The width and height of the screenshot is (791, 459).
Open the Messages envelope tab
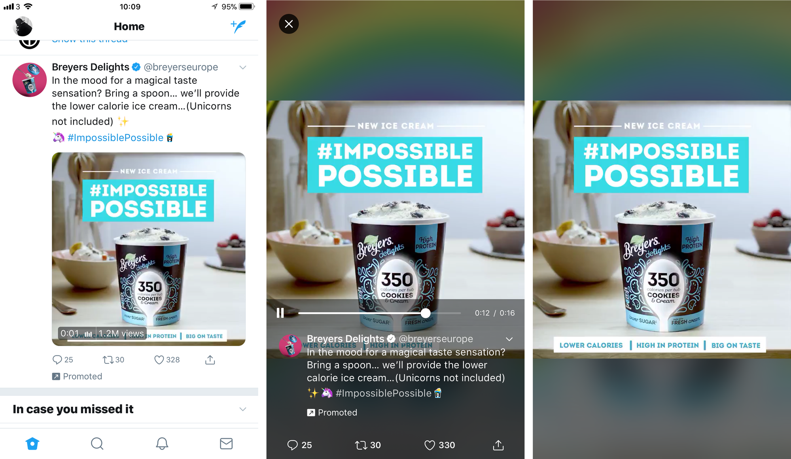pos(226,444)
